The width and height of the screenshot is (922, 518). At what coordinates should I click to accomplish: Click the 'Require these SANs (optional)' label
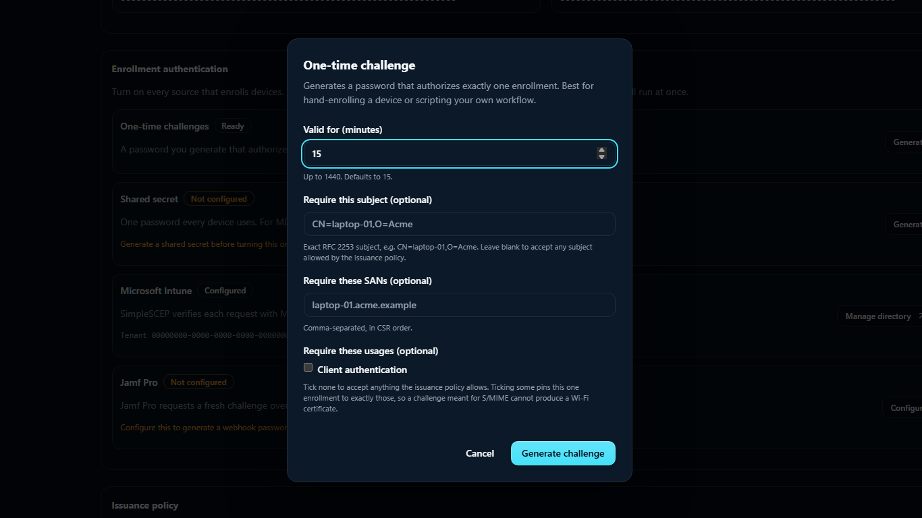coord(368,281)
